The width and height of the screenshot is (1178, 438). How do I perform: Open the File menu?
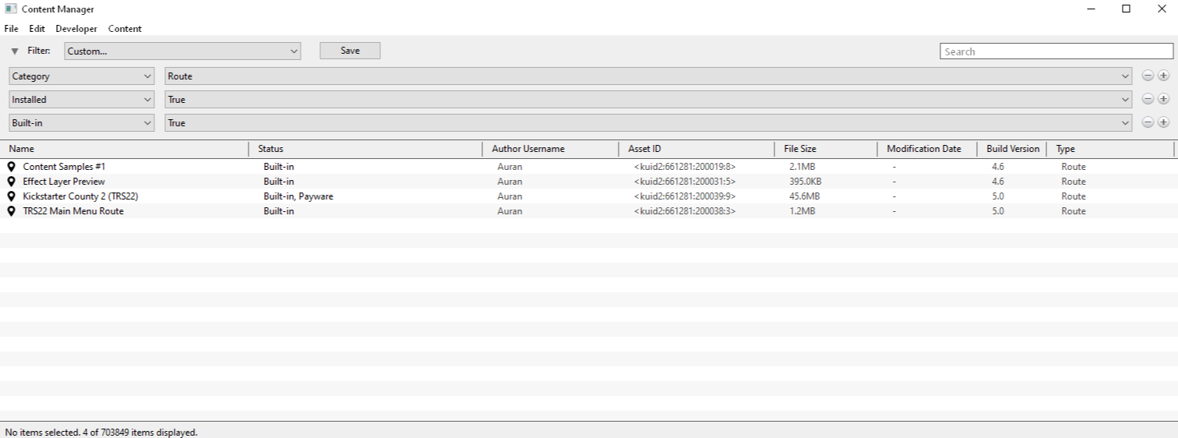11,29
